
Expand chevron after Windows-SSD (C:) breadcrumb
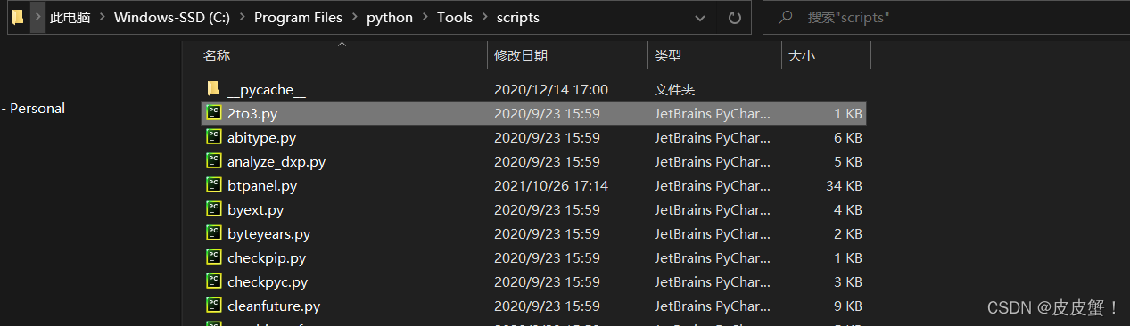pyautogui.click(x=242, y=18)
